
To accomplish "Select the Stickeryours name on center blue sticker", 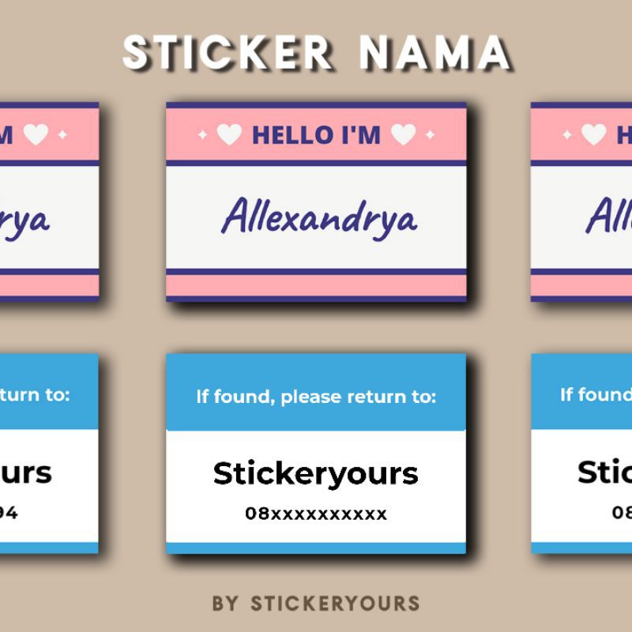I will point(316,473).
